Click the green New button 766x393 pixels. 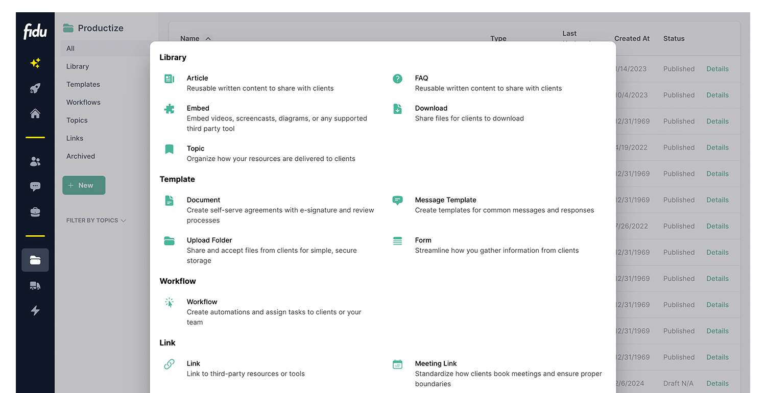pyautogui.click(x=84, y=185)
